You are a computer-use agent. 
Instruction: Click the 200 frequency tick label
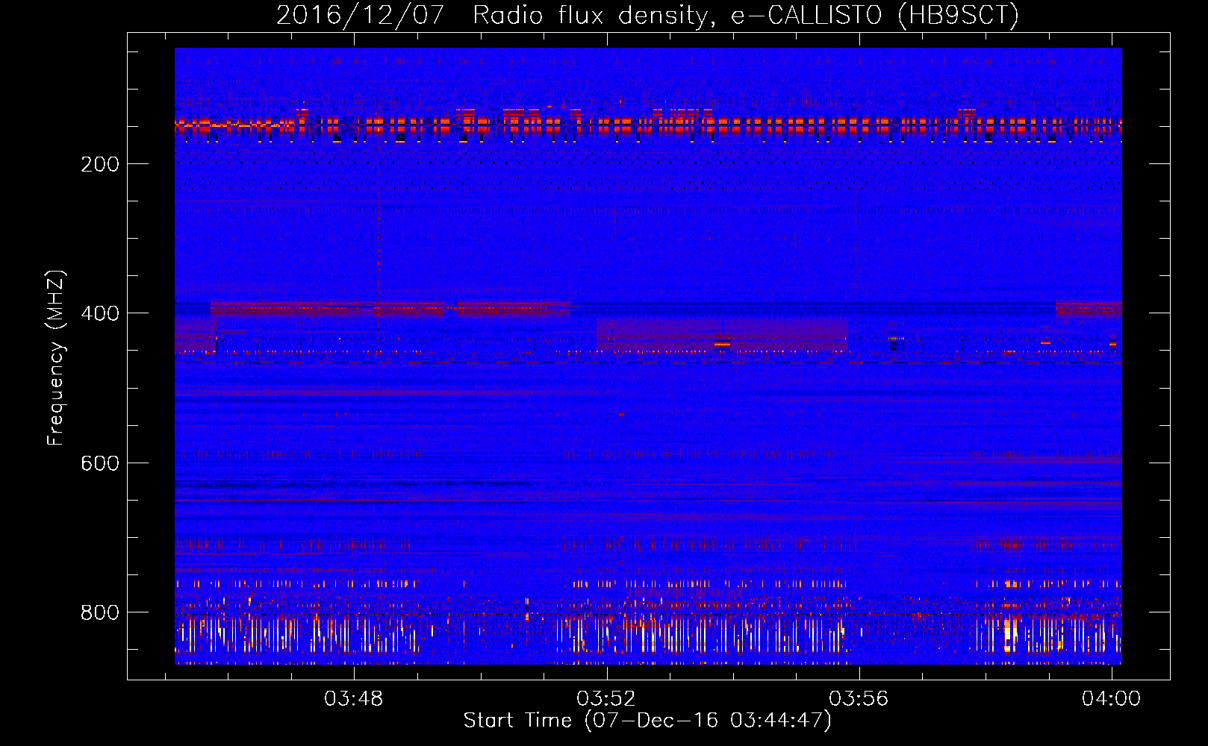point(99,164)
